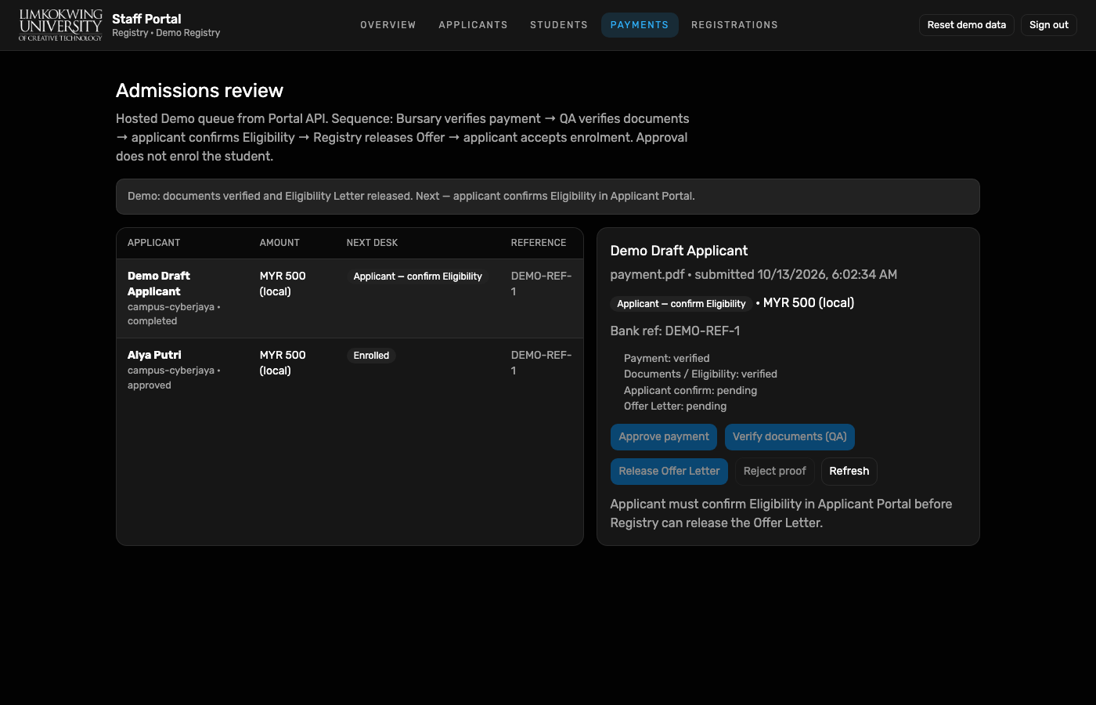
Task: Click the Enrolled status badge
Action: 371,356
